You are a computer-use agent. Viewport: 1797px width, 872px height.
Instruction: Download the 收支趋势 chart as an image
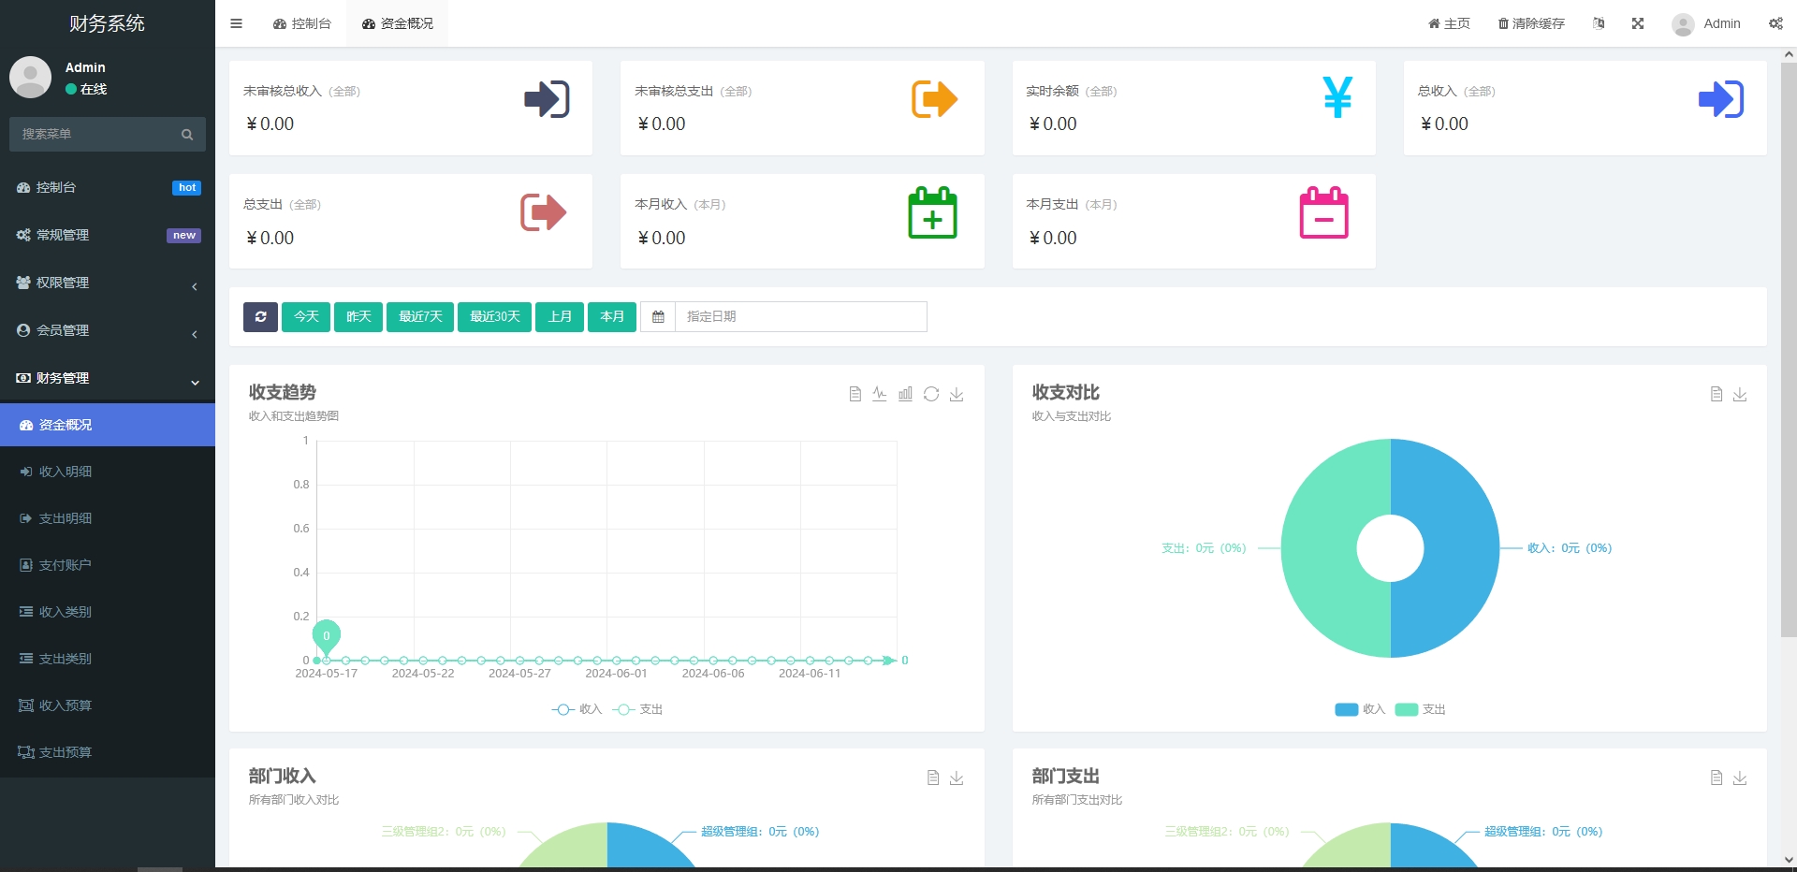point(957,395)
